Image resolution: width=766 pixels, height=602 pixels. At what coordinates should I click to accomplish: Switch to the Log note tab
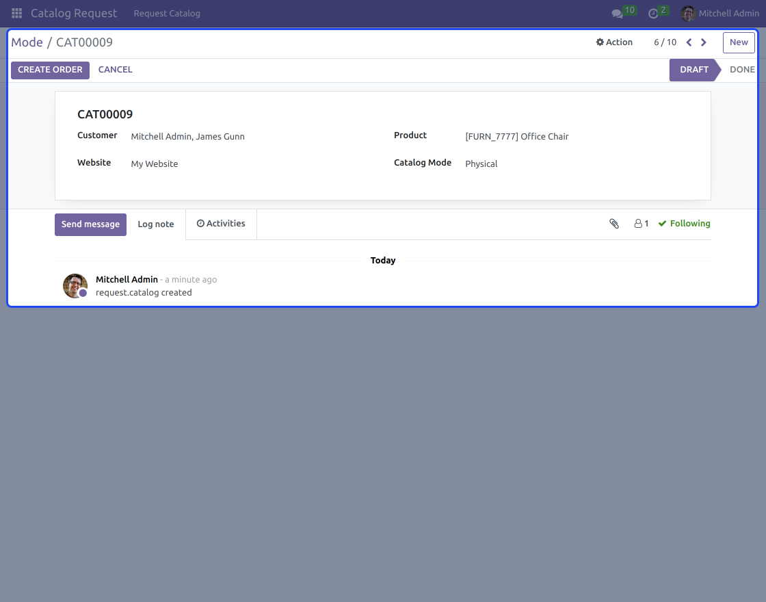point(156,224)
